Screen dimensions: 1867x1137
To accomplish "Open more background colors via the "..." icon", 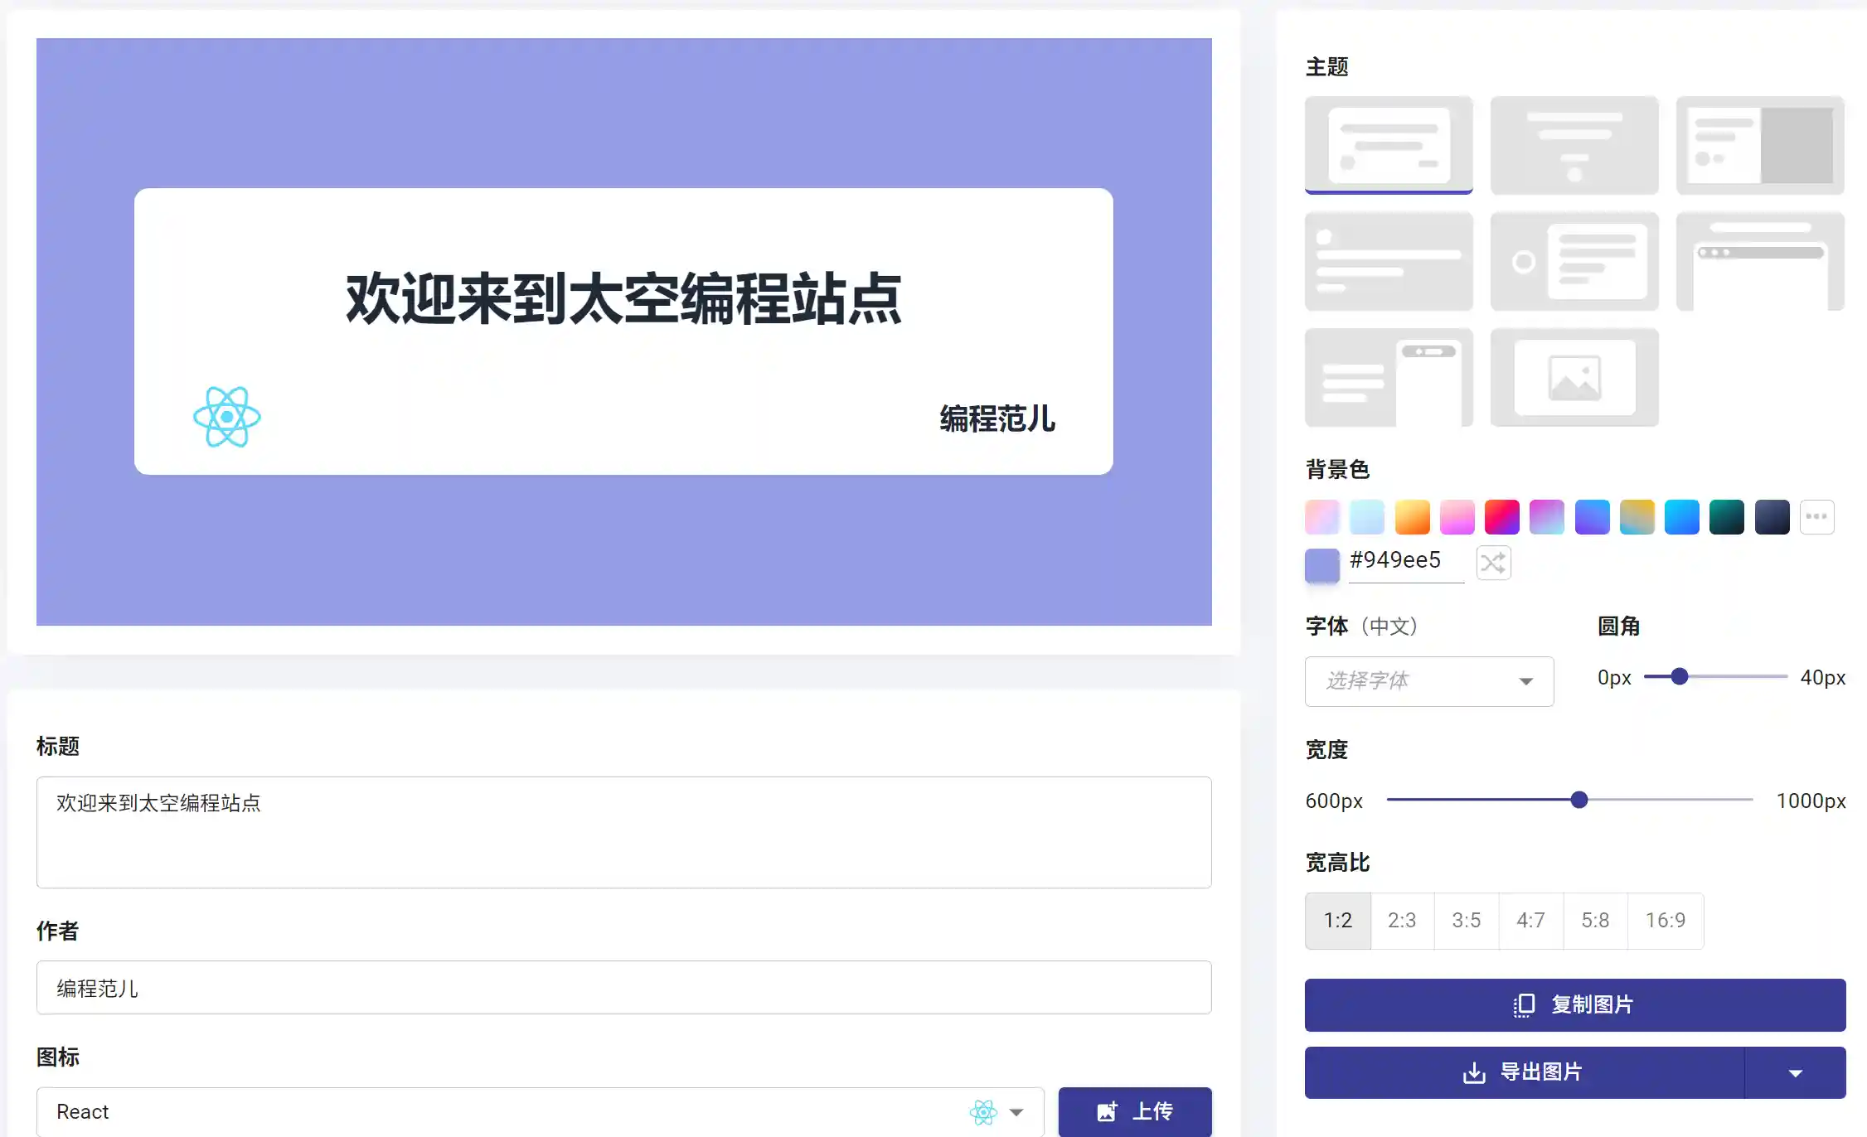I will (1817, 516).
